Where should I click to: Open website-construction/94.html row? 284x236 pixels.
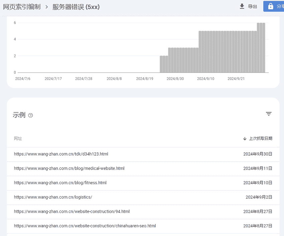[x=72, y=212]
